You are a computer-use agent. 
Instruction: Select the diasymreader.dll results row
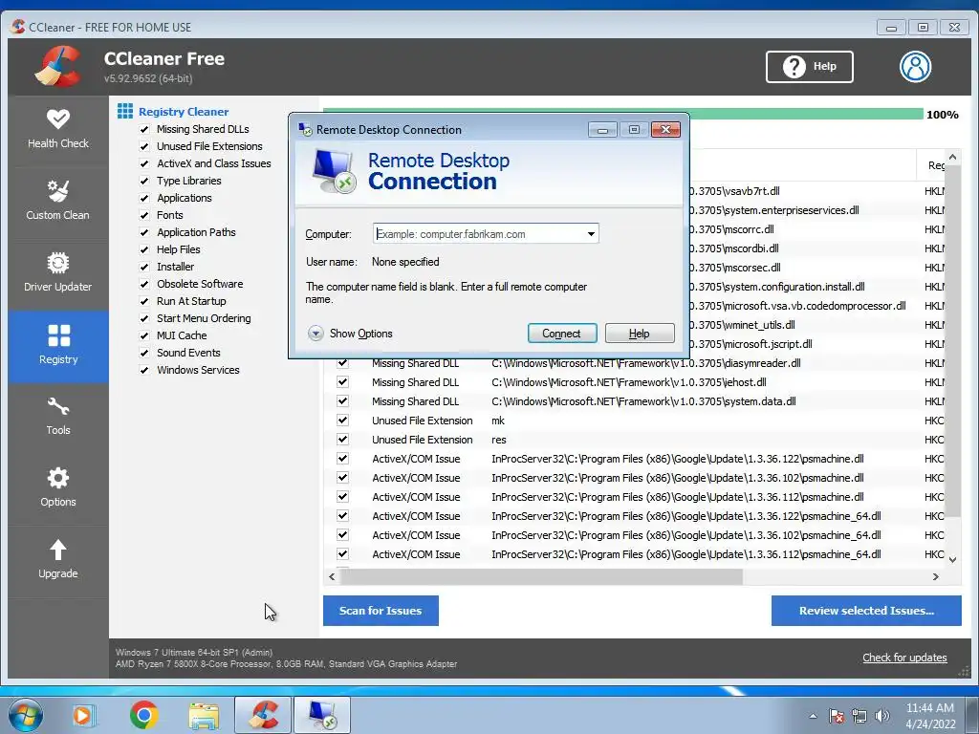(x=634, y=363)
